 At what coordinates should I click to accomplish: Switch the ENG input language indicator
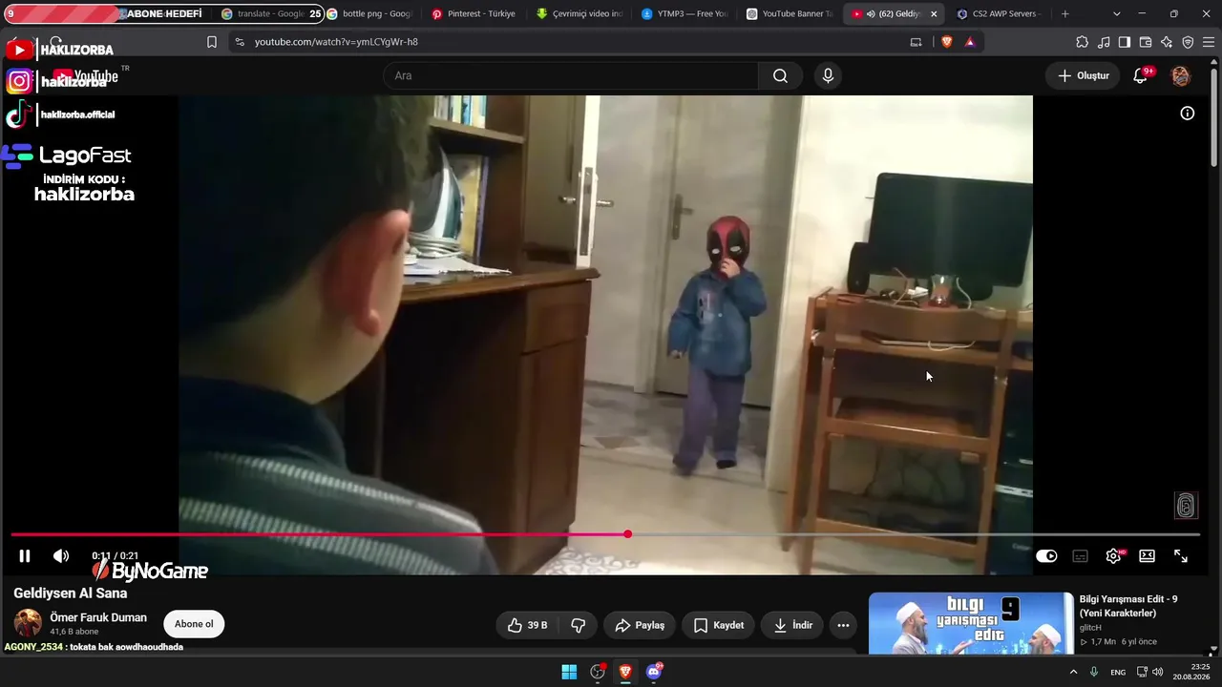pyautogui.click(x=1118, y=672)
